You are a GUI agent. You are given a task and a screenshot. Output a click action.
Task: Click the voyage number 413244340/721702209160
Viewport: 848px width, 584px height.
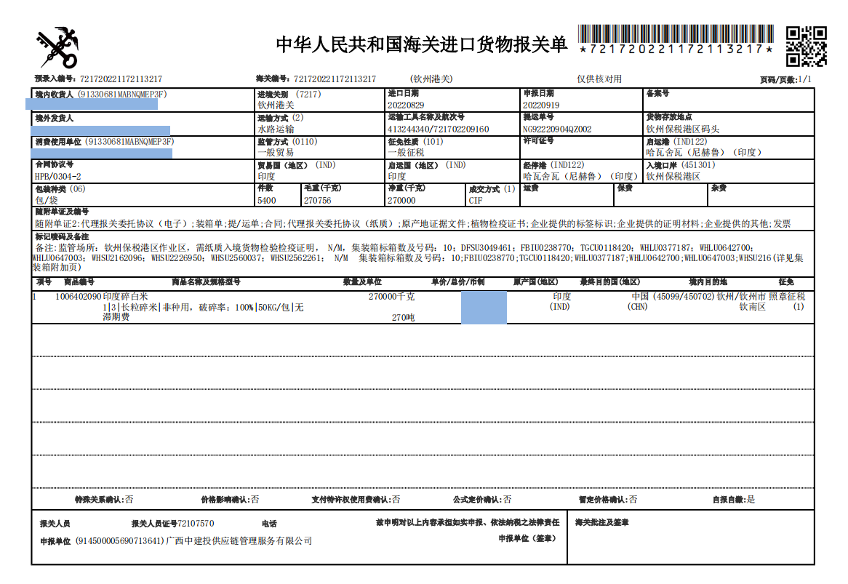pyautogui.click(x=438, y=129)
